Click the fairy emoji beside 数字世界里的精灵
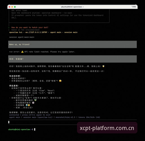The width and height of the screenshot is (145, 141). (35, 100)
